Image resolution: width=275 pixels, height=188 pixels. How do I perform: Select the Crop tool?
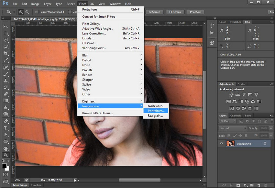point(5,54)
